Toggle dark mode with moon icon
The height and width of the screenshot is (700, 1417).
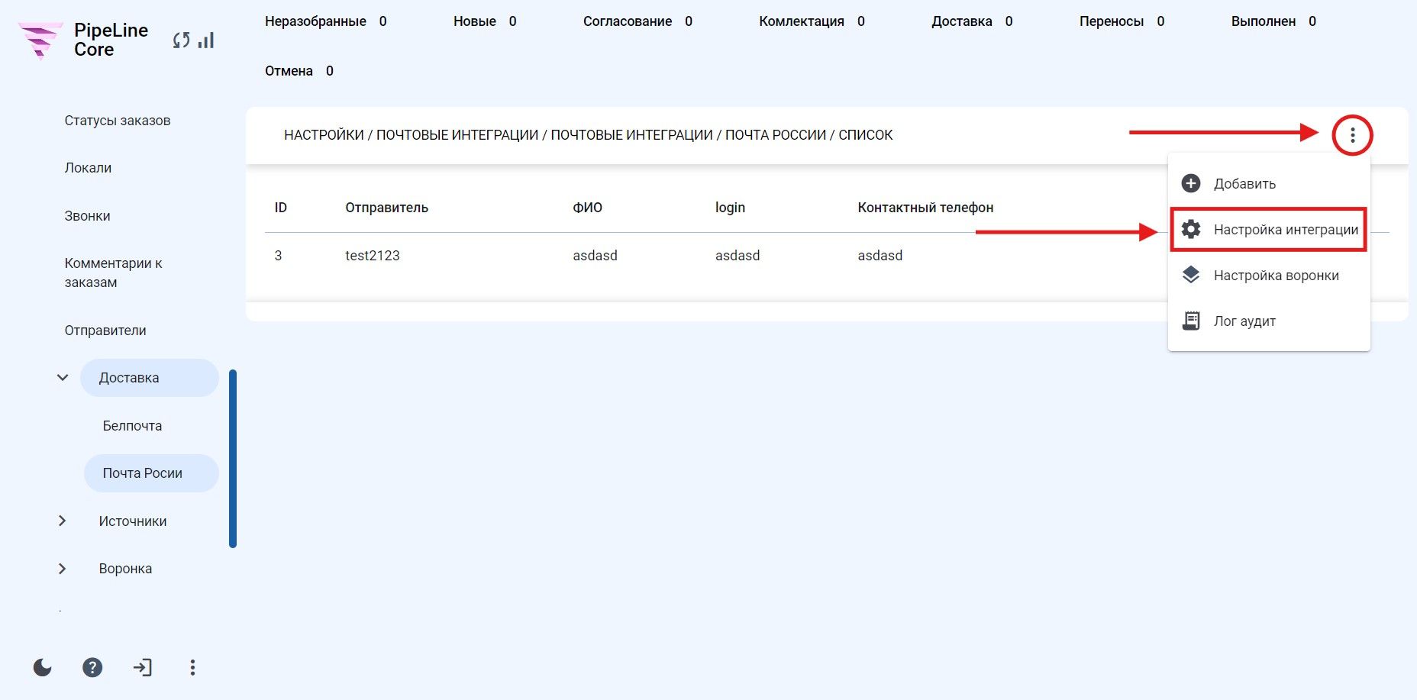[43, 668]
